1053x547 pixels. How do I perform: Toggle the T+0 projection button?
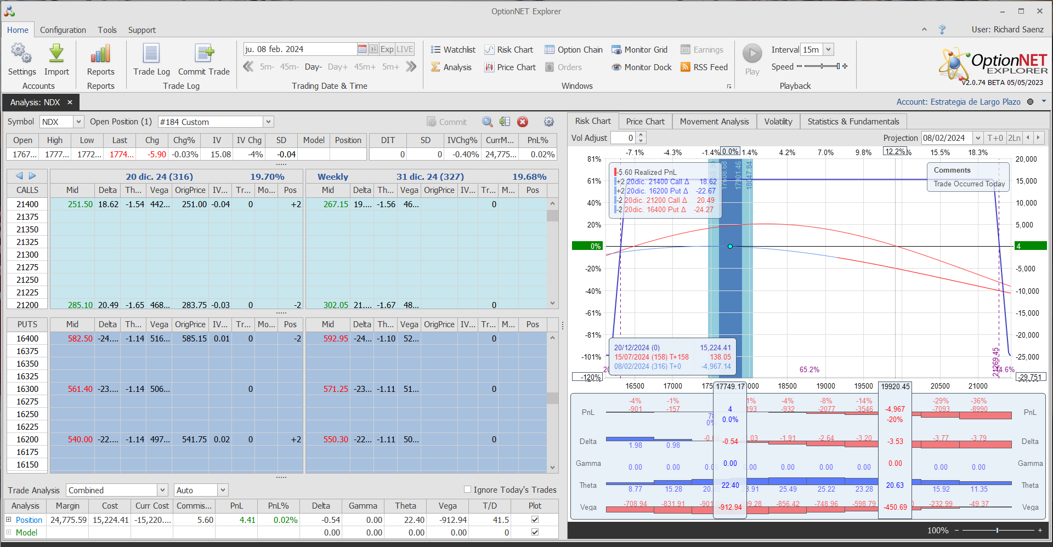click(995, 138)
